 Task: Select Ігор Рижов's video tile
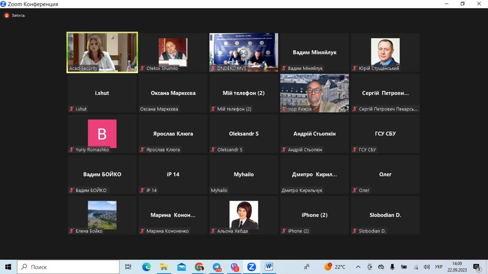[x=314, y=93]
